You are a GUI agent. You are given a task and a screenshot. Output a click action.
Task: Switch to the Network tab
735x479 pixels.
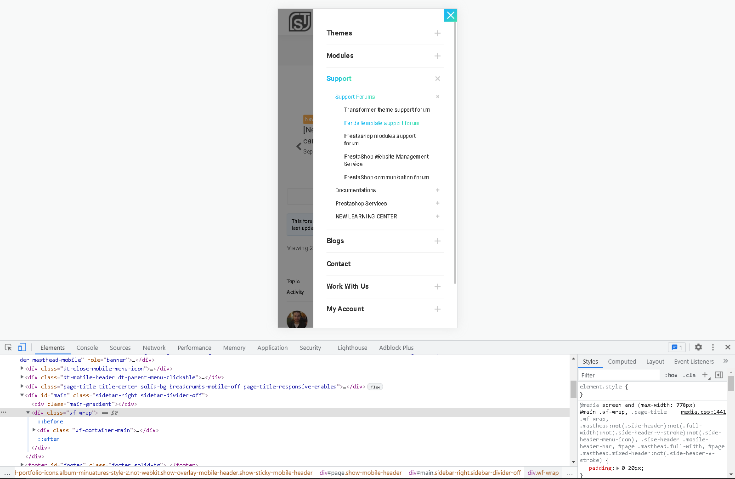(154, 348)
